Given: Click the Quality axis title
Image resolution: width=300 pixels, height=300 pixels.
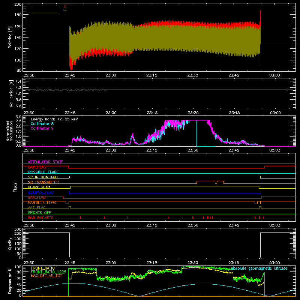Looking at the screenshot, I should click(10, 243).
